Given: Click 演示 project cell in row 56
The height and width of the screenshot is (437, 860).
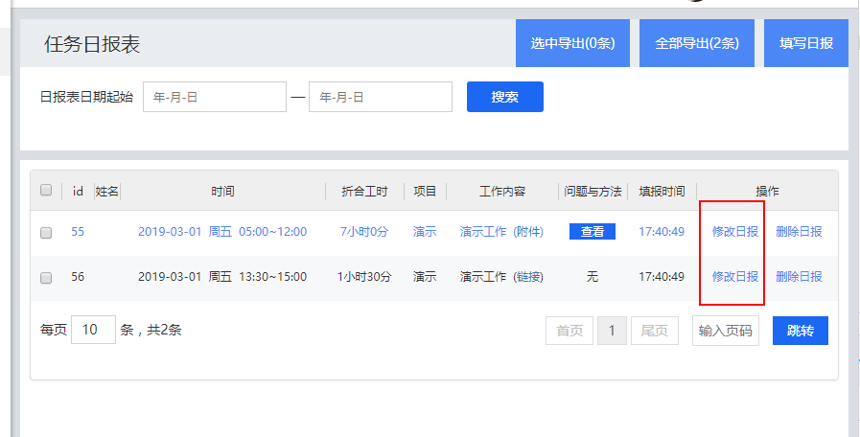Looking at the screenshot, I should pos(425,276).
